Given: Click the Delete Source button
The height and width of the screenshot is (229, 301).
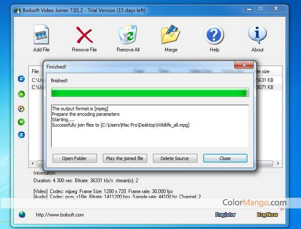Looking at the screenshot, I should click(175, 158).
